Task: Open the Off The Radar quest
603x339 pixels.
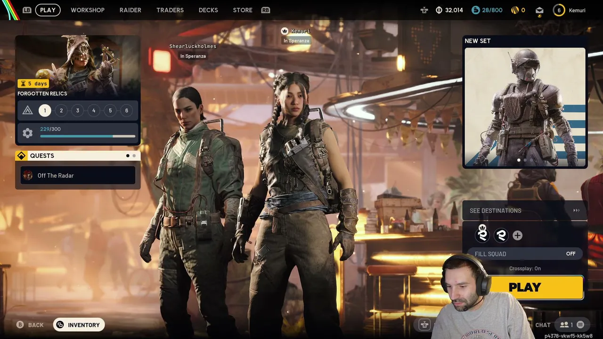Action: (78, 175)
